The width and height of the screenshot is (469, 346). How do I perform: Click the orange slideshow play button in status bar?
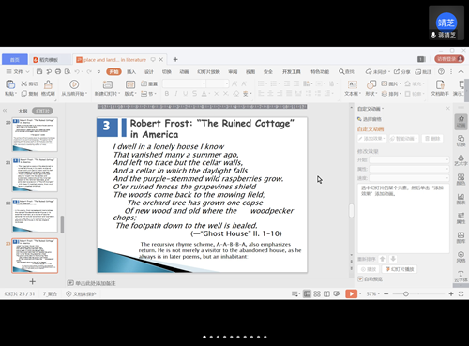(351, 293)
